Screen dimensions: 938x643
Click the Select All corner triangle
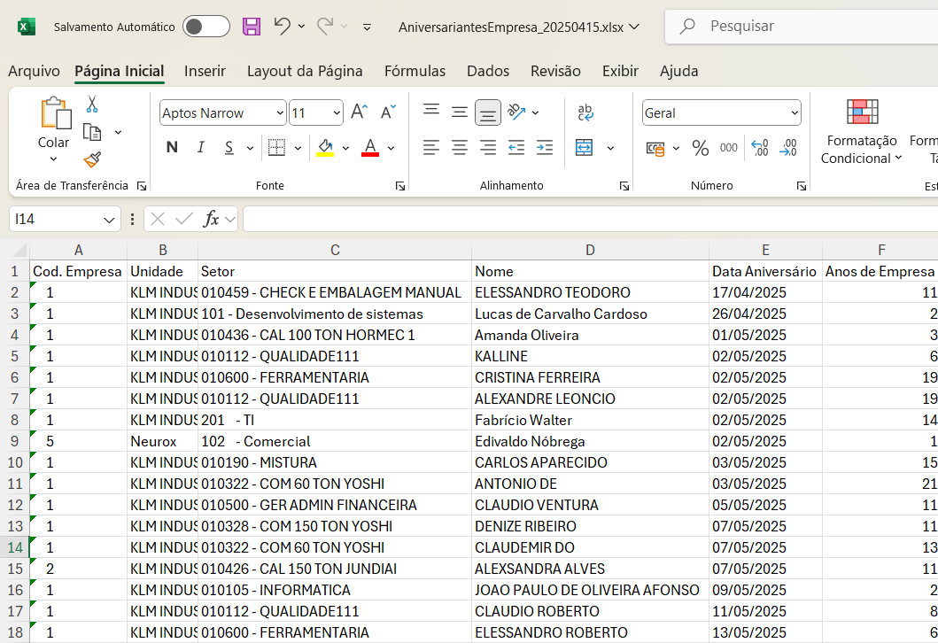(x=19, y=250)
